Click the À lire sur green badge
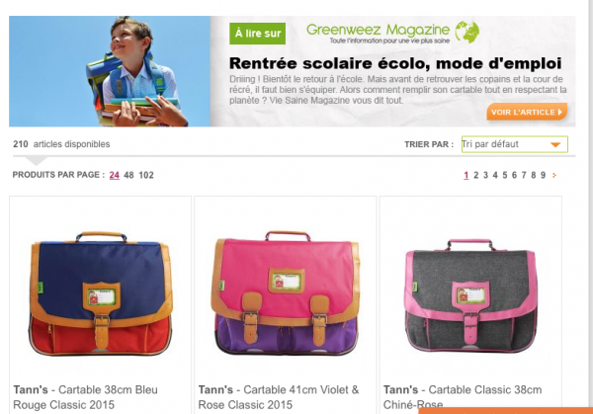Viewport: 593px width, 414px height. tap(258, 34)
